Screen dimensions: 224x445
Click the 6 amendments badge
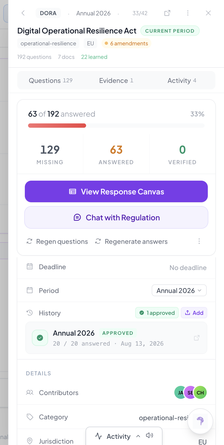[x=126, y=43]
